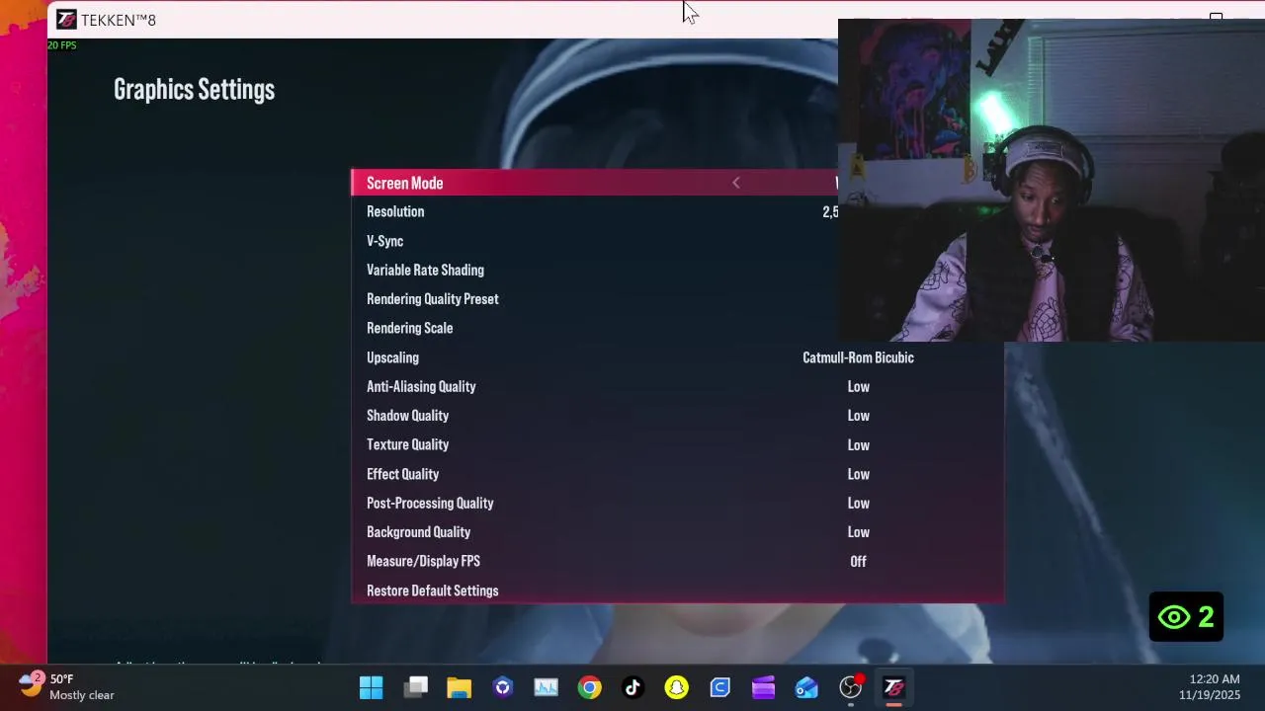The image size is (1265, 711).
Task: Select the Anti-Aliasing Quality row
Action: [x=677, y=386]
